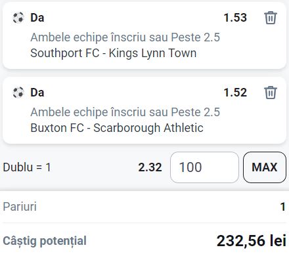Image resolution: width=289 pixels, height=256 pixels.
Task: Click the Dublu = 1 label
Action: [x=27, y=167]
